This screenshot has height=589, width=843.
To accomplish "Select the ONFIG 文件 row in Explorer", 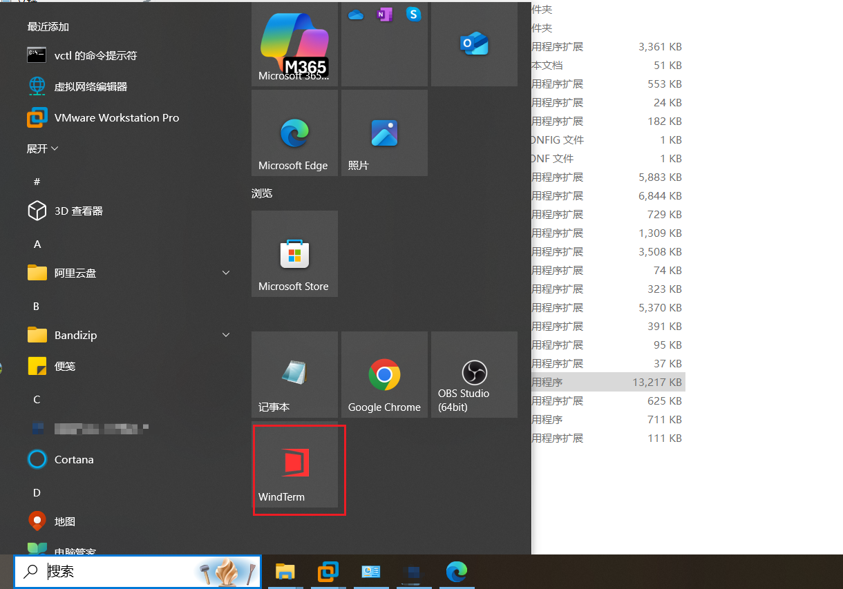I will 608,140.
